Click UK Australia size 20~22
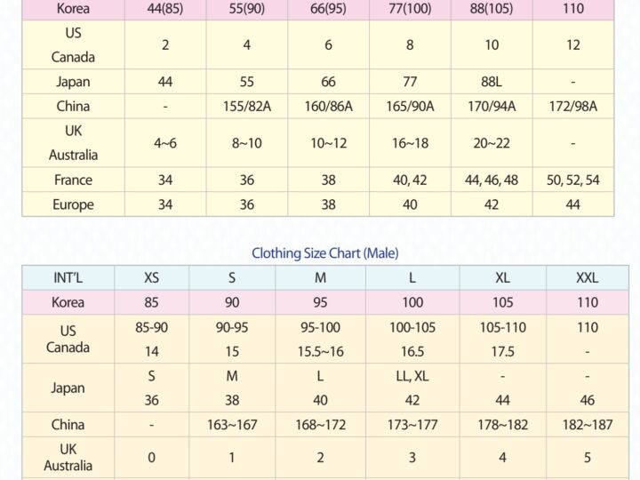The height and width of the screenshot is (480, 640). point(491,143)
